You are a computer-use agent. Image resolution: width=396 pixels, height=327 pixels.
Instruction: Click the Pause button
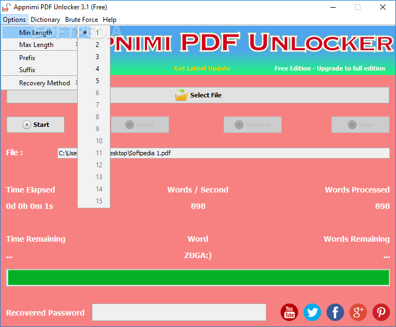[140, 125]
